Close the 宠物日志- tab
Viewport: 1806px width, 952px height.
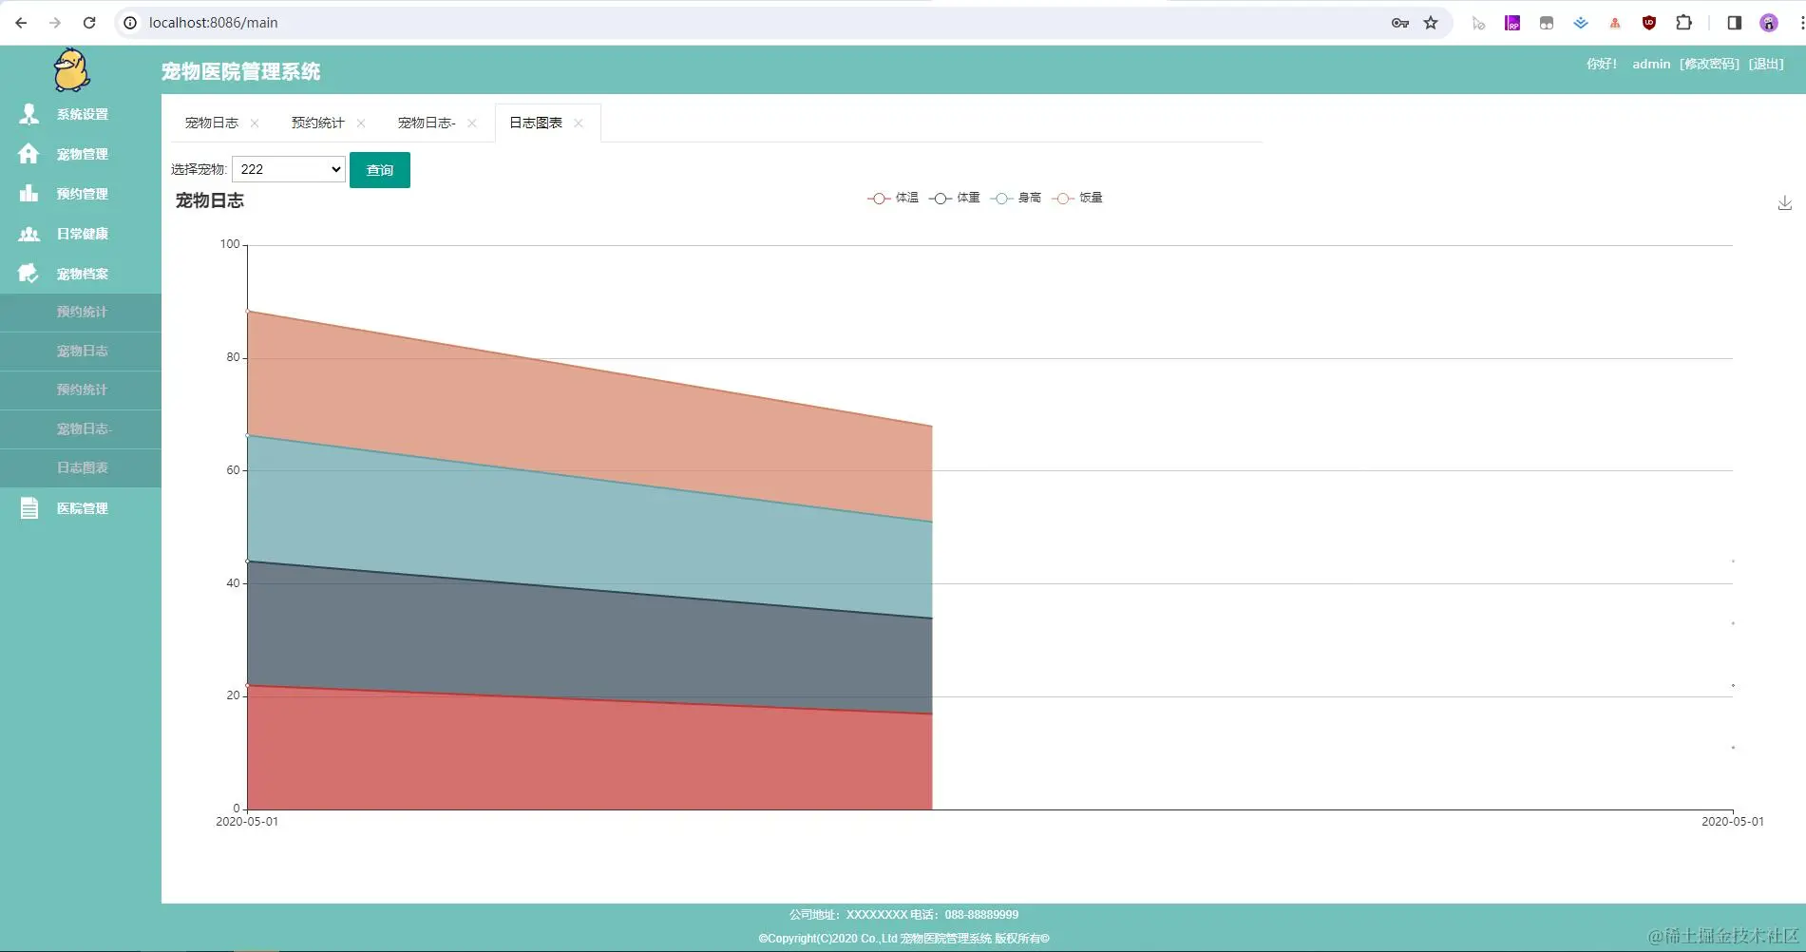coord(472,124)
